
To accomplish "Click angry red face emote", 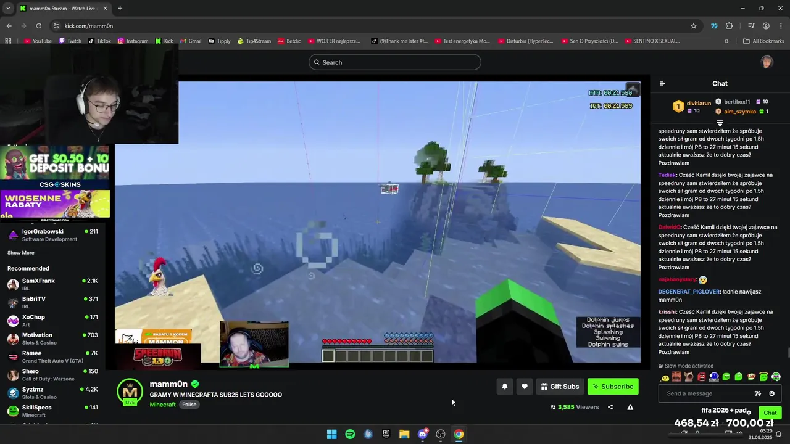I will tap(702, 377).
